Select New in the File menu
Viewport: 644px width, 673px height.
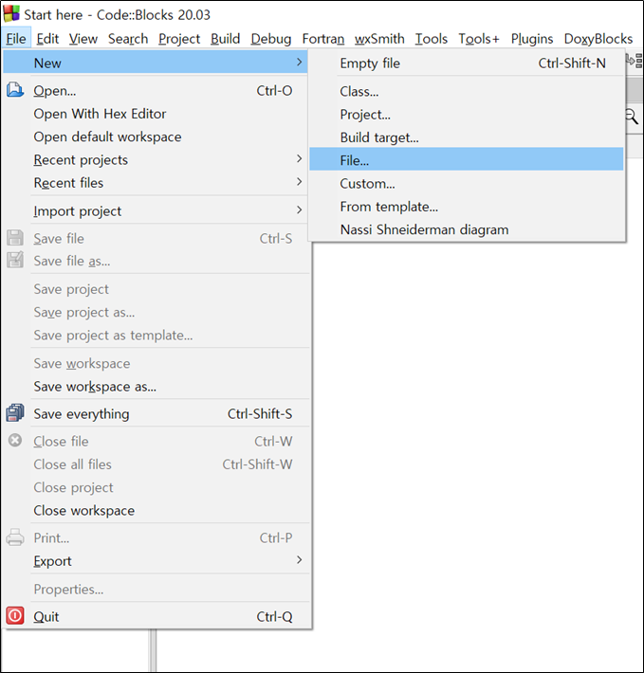155,63
